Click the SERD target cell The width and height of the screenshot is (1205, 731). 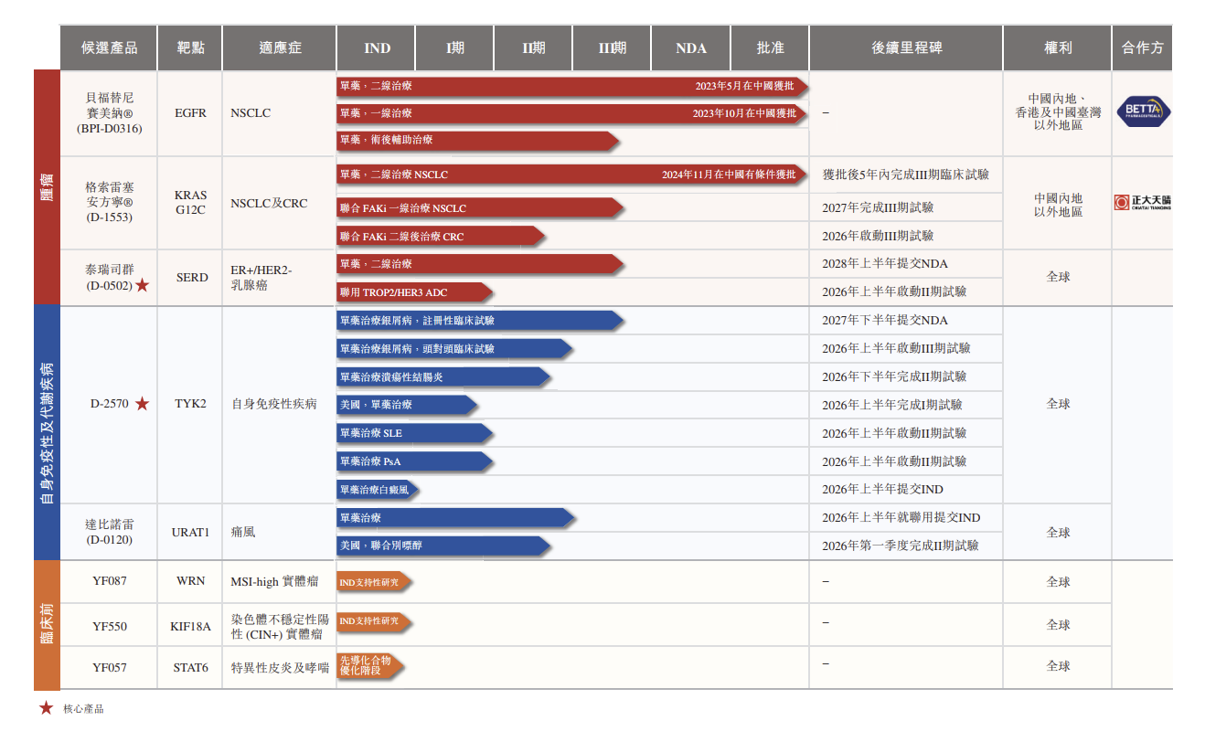pyautogui.click(x=191, y=277)
